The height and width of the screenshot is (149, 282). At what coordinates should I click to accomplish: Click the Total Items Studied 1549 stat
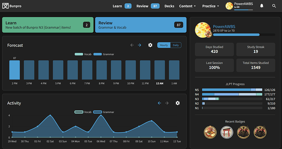point(256,66)
